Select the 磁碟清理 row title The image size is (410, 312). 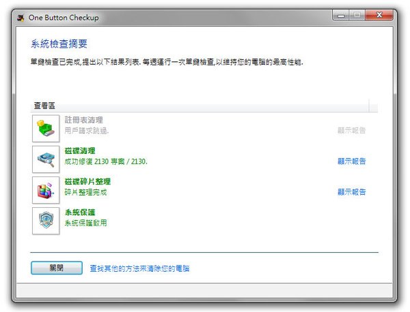click(x=80, y=151)
